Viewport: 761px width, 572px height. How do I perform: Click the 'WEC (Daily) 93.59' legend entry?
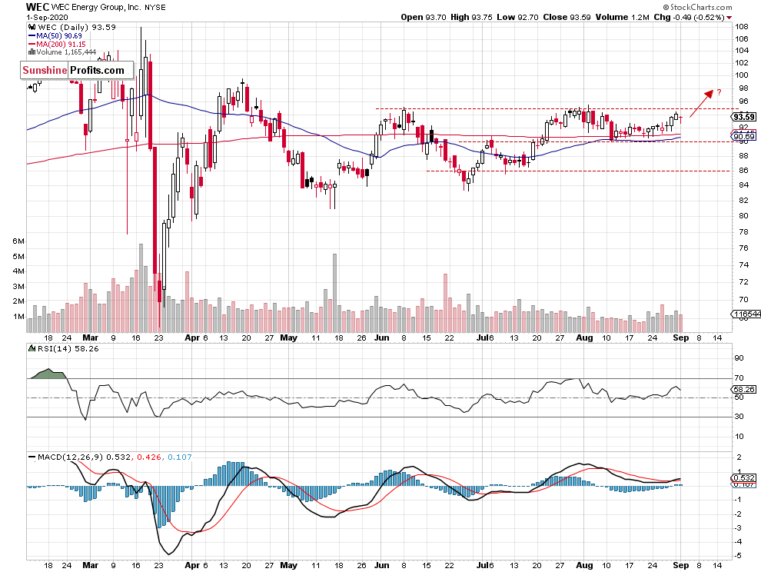(x=77, y=27)
